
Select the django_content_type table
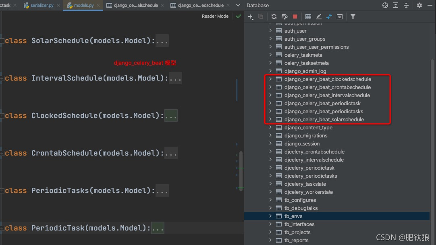tap(308, 128)
